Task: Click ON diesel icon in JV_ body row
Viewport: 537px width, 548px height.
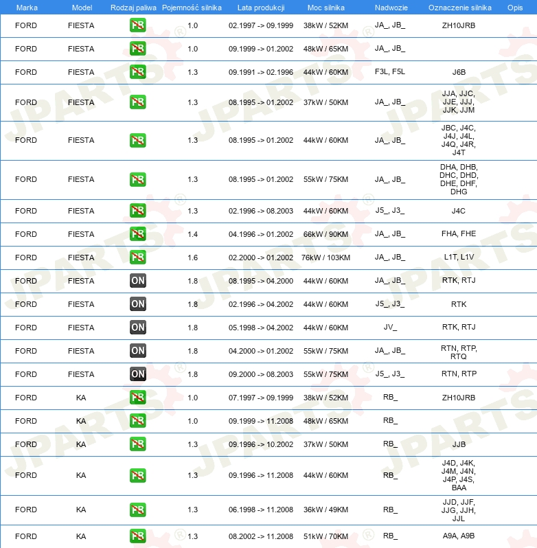Action: [137, 328]
